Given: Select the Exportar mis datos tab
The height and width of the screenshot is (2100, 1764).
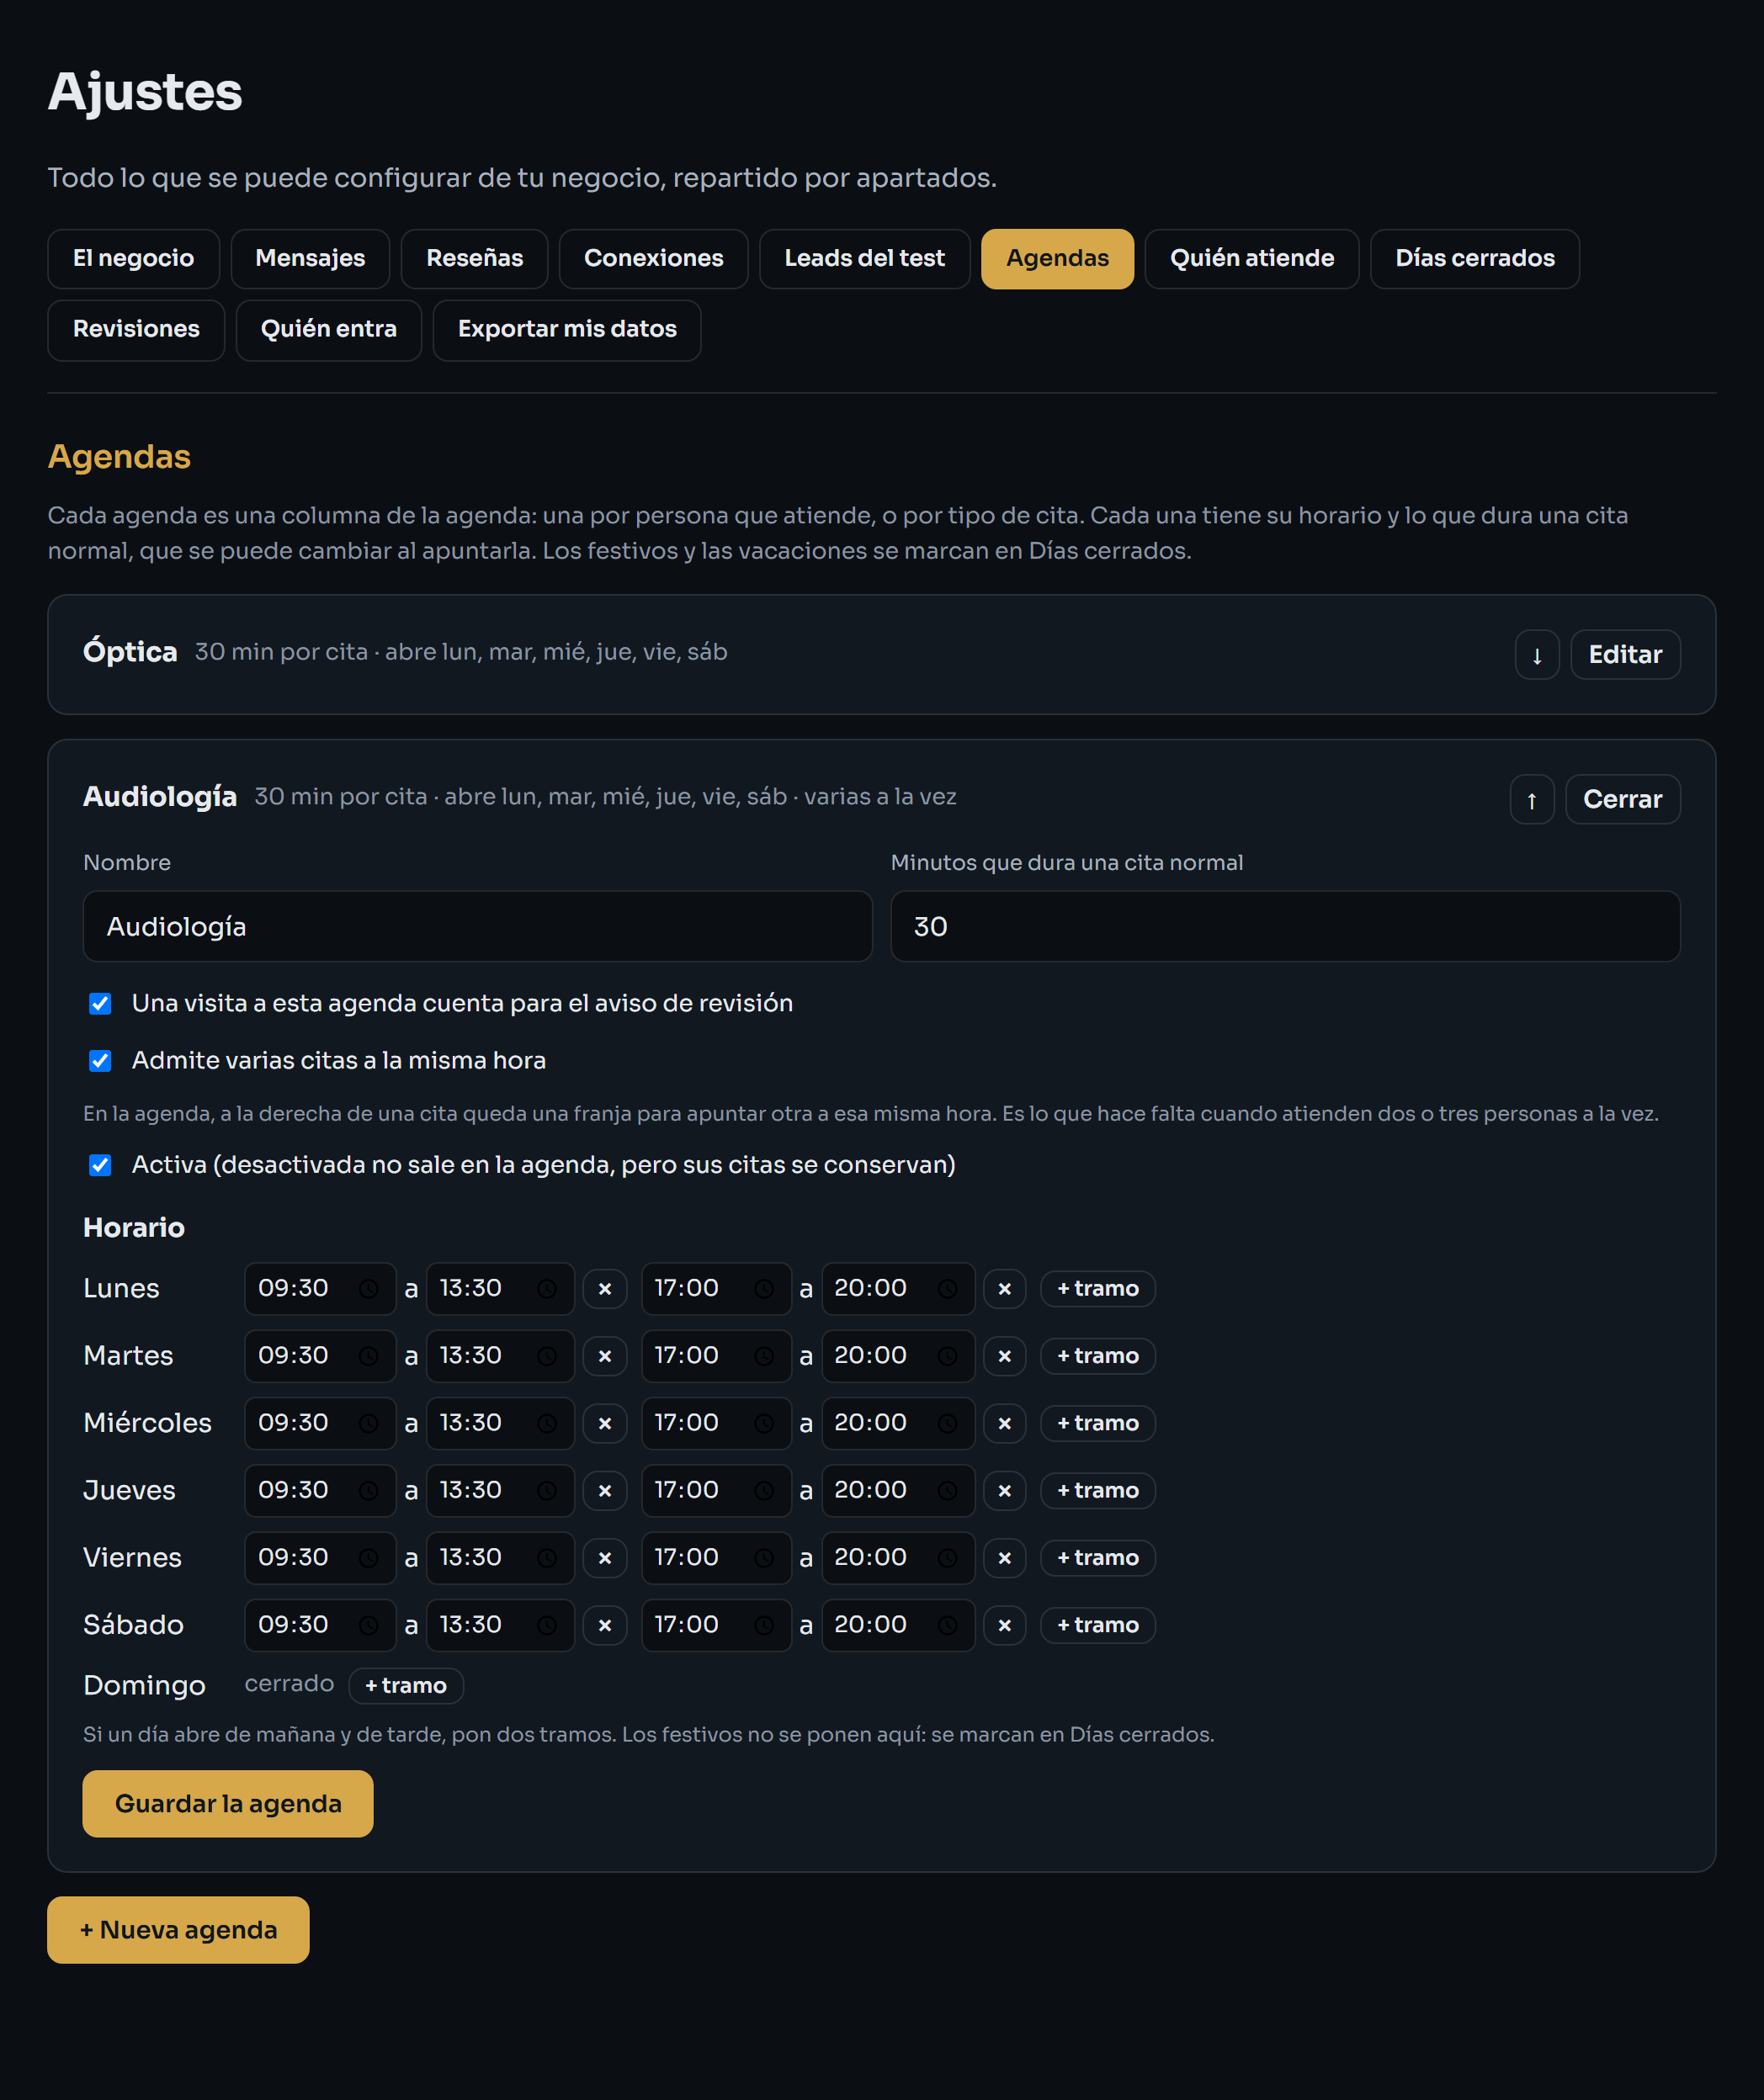Looking at the screenshot, I should tap(566, 330).
